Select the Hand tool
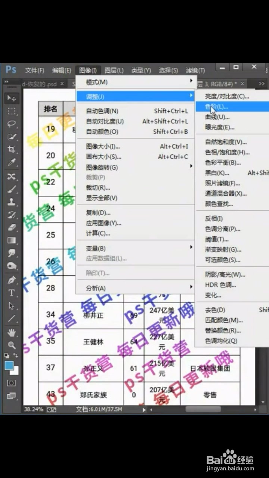The image size is (269, 478). tap(12, 332)
